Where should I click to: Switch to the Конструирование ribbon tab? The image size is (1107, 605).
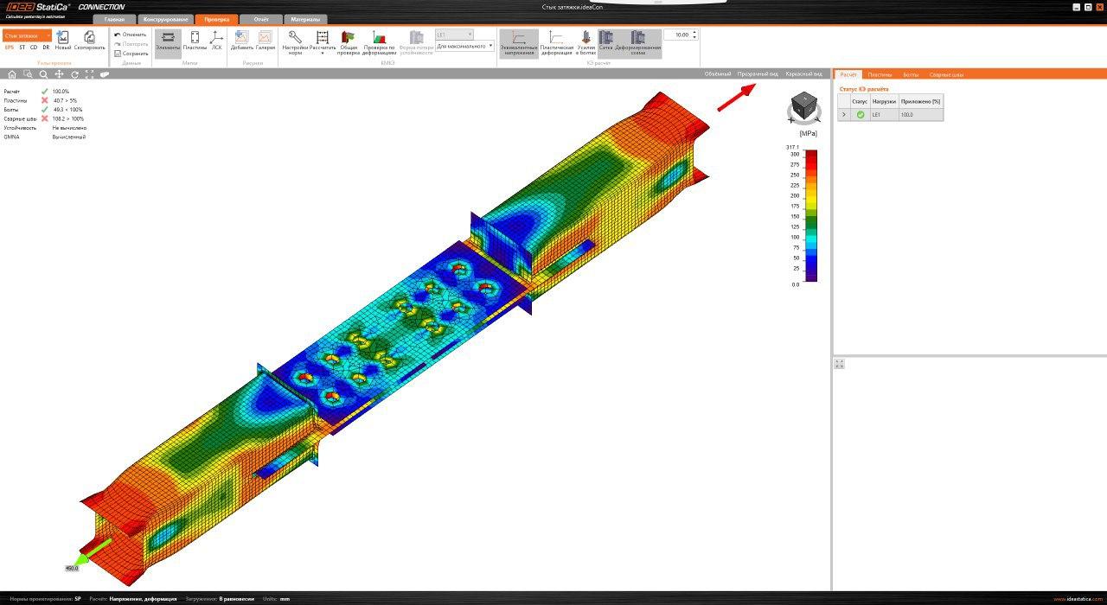(x=165, y=19)
